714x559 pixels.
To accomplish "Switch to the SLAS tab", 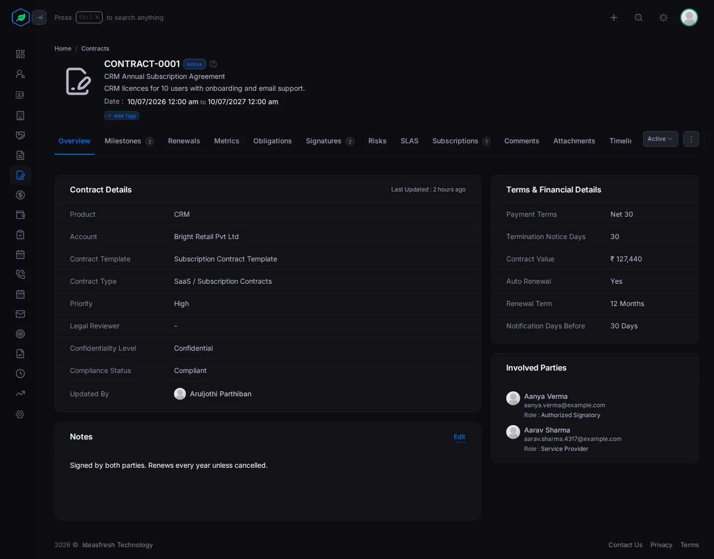I will (x=410, y=141).
